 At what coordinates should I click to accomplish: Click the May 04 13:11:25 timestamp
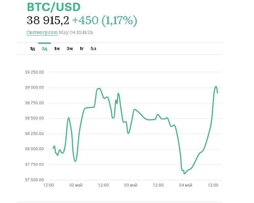[x=76, y=32]
